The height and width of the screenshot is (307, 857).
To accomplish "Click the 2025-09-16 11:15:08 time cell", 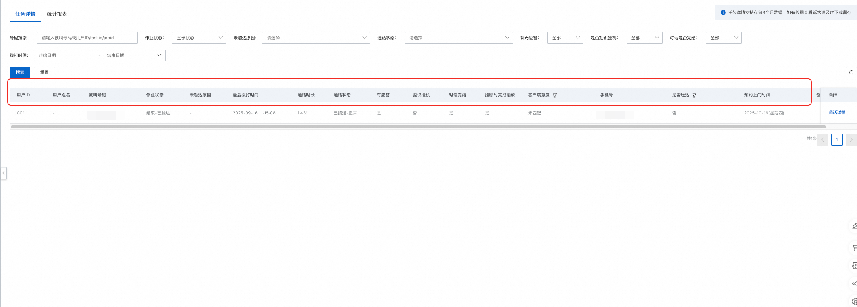I will tap(254, 113).
